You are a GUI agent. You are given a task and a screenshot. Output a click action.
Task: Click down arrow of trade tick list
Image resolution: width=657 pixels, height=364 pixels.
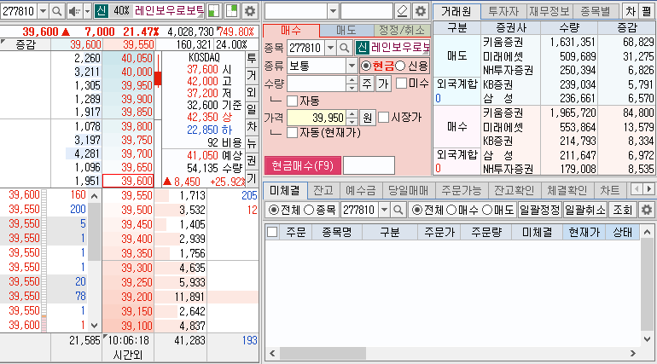94,325
